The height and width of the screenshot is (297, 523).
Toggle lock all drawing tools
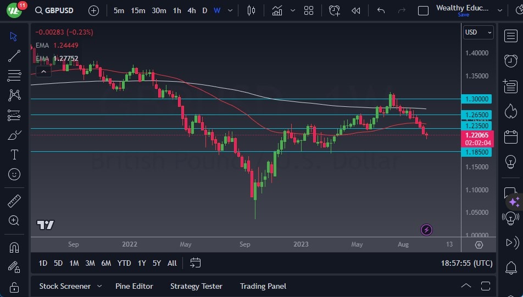(15, 287)
